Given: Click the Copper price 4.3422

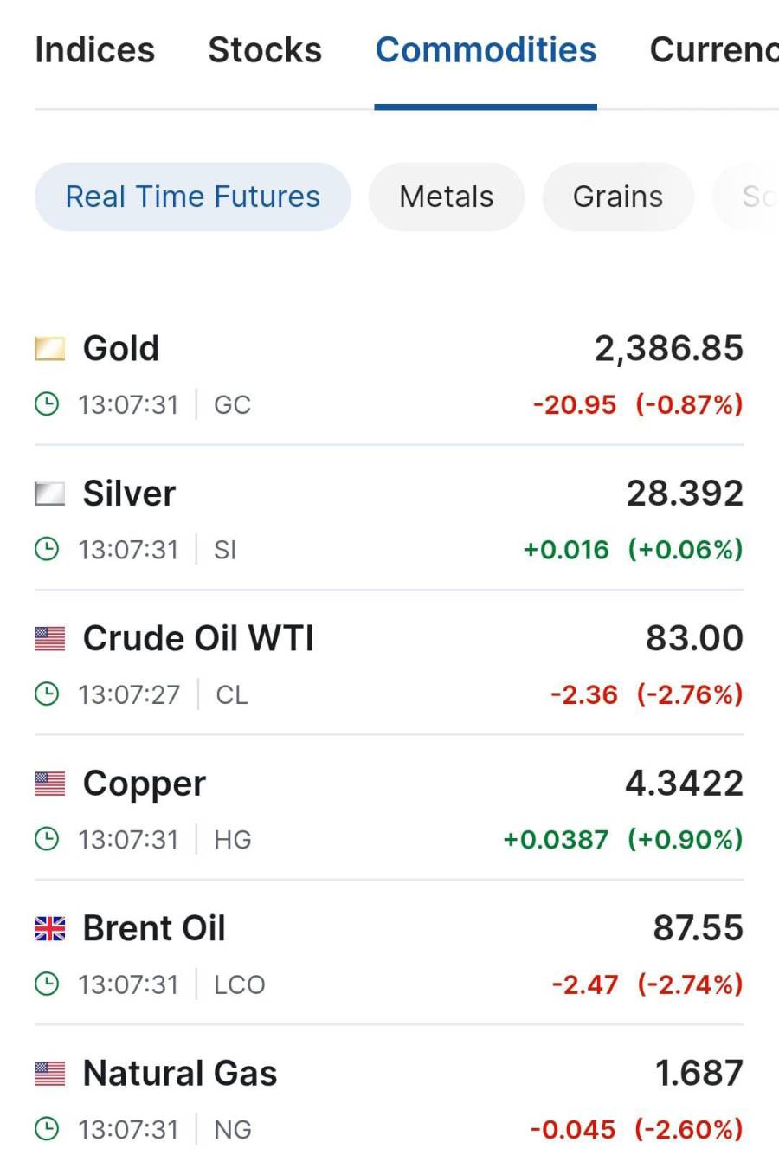Looking at the screenshot, I should 684,783.
